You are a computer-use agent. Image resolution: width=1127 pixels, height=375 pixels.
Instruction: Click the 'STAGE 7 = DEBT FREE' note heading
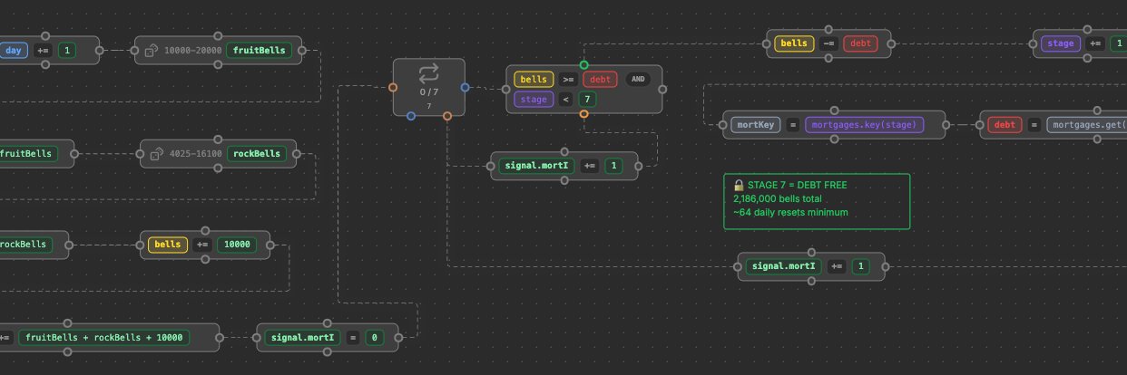coord(797,185)
